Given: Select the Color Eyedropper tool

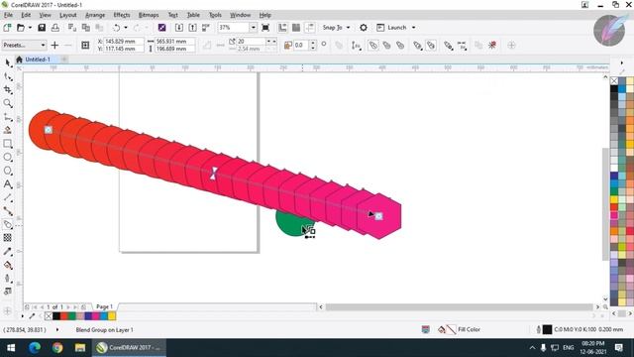Looking at the screenshot, I should pyautogui.click(x=8, y=251).
